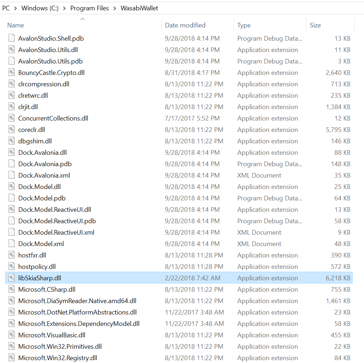Click the coreclr.dll file icon
Screen dimensions: 364x363
[12, 129]
